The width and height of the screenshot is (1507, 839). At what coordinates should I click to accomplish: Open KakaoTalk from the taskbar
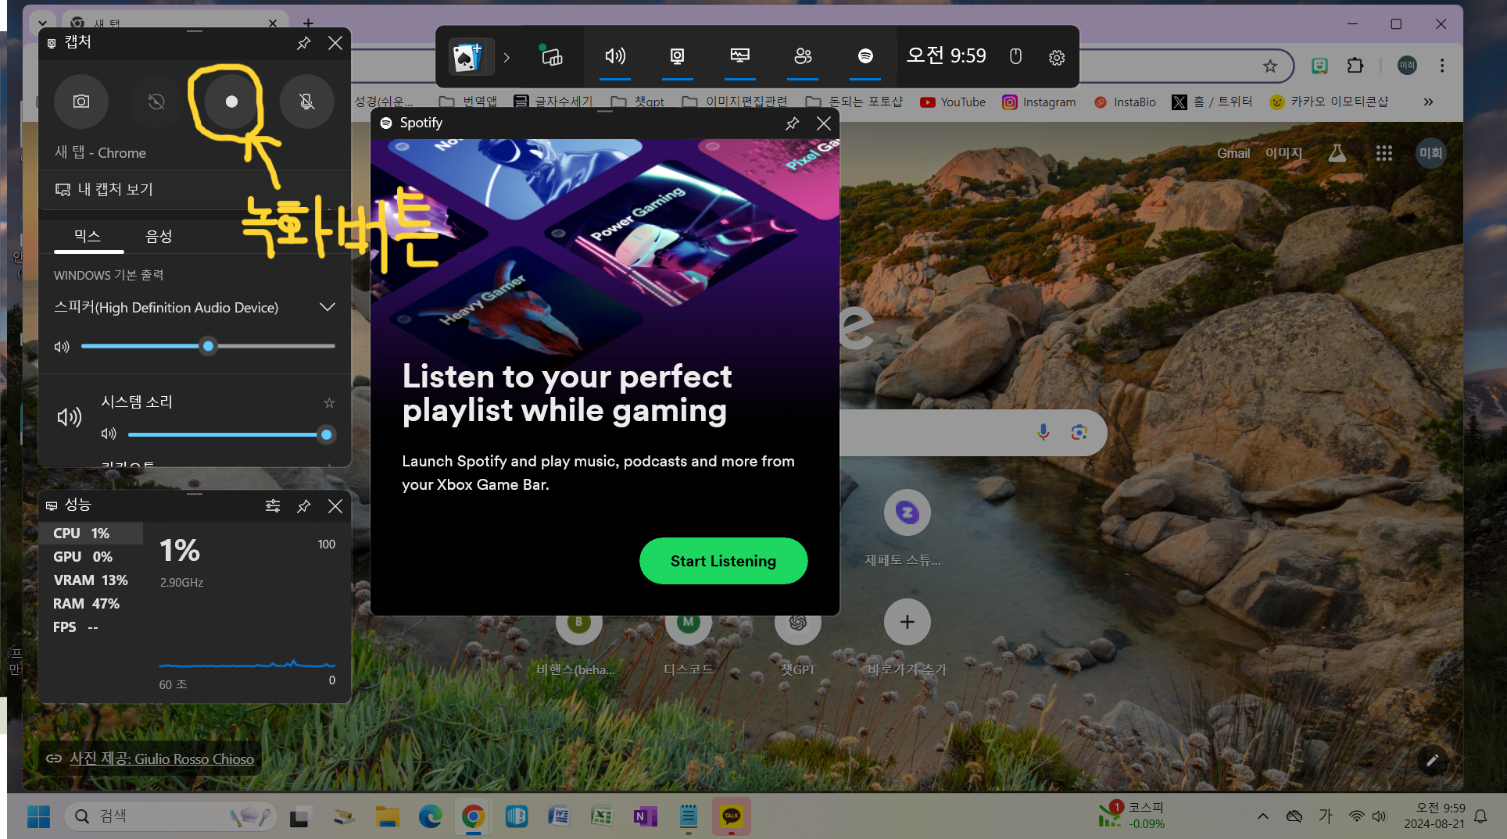(x=732, y=816)
